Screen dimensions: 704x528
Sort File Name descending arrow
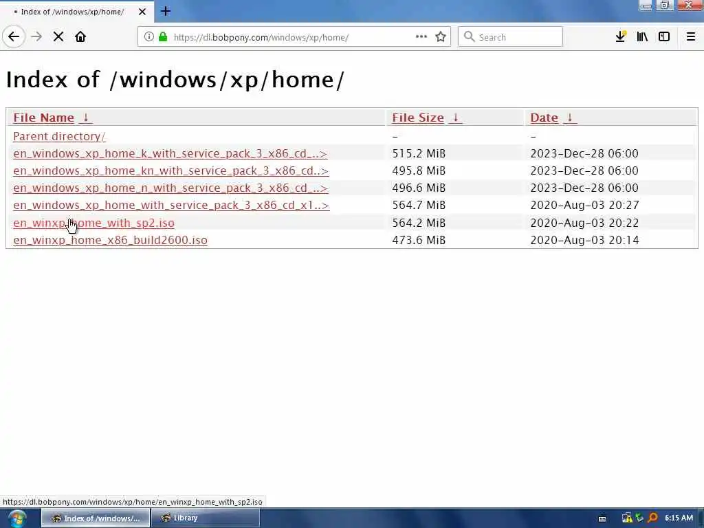point(86,118)
